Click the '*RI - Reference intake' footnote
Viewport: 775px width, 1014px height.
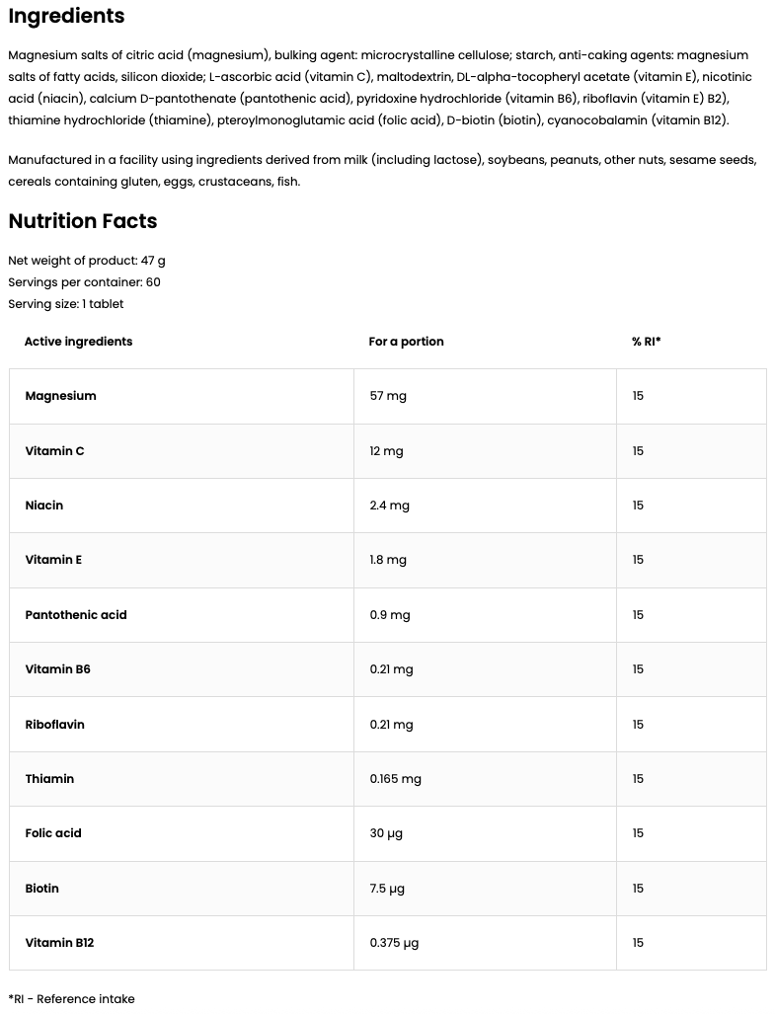71,999
